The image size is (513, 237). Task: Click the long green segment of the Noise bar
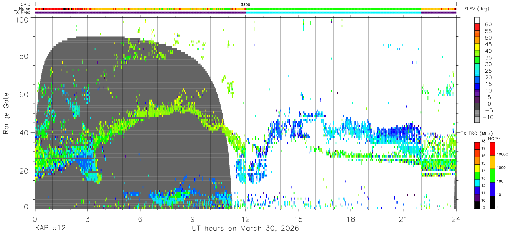[x=333, y=8]
